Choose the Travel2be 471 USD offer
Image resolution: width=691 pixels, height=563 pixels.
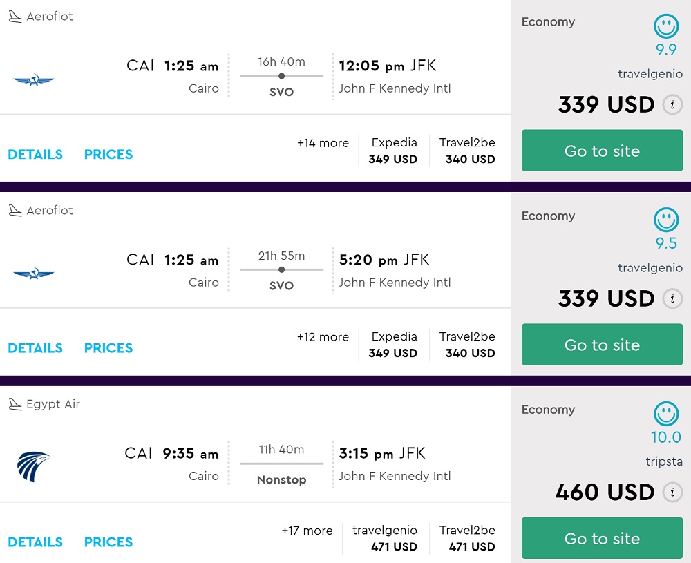click(x=467, y=538)
